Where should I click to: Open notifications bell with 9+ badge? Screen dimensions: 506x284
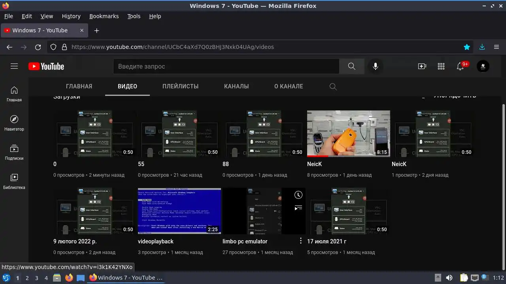[461, 66]
